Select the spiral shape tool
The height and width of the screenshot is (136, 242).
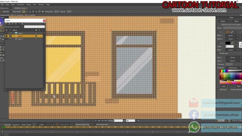[39, 12]
